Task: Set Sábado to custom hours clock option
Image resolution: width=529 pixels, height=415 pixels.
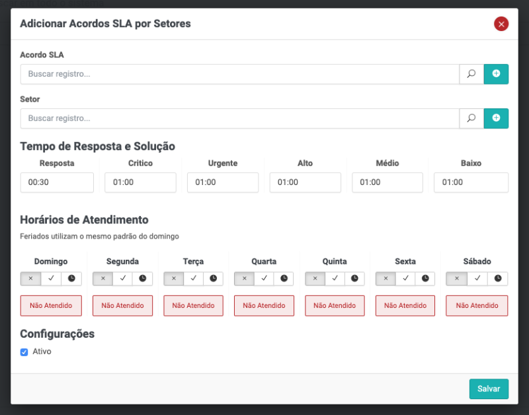Action: [x=497, y=279]
